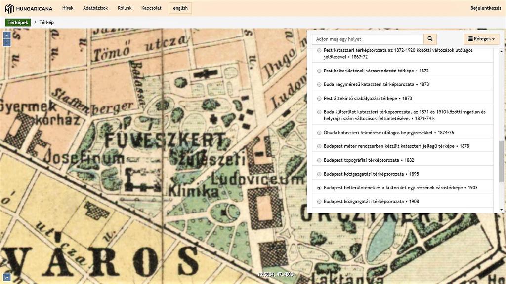This screenshot has height=284, width=506.
Task: Select Pest belterületének városrendezési térképe 1872
Action: 319,71
